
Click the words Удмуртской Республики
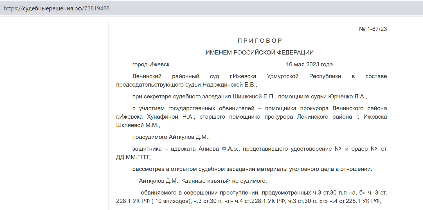click(304, 76)
